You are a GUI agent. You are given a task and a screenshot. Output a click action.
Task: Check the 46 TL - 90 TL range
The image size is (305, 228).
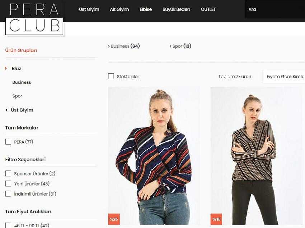pyautogui.click(x=8, y=225)
